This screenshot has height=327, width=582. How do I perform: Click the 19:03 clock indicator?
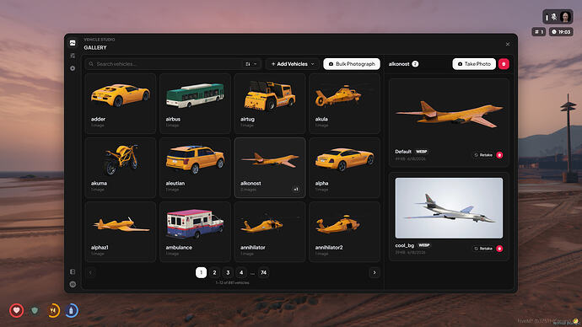coord(561,32)
